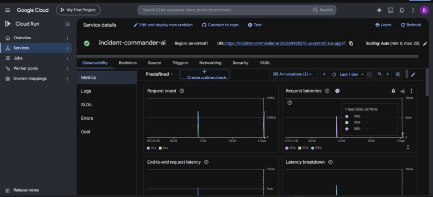Image resolution: width=433 pixels, height=197 pixels.
Task: Click Edit and deploy new revision
Action: pos(163,25)
